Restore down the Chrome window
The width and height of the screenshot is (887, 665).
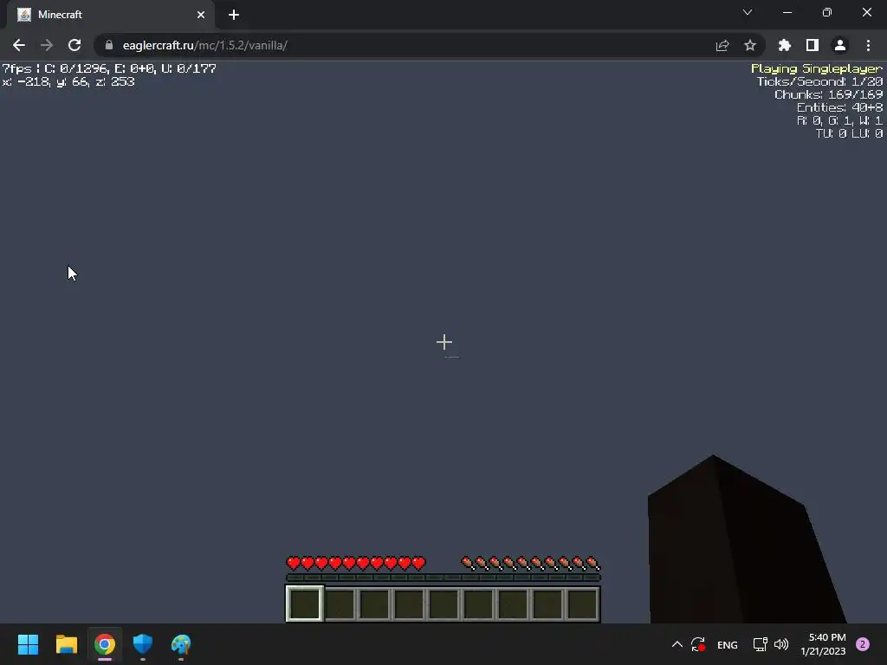tap(827, 12)
